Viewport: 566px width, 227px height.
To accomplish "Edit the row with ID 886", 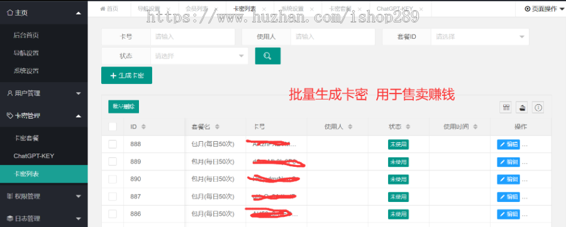I will click(509, 214).
